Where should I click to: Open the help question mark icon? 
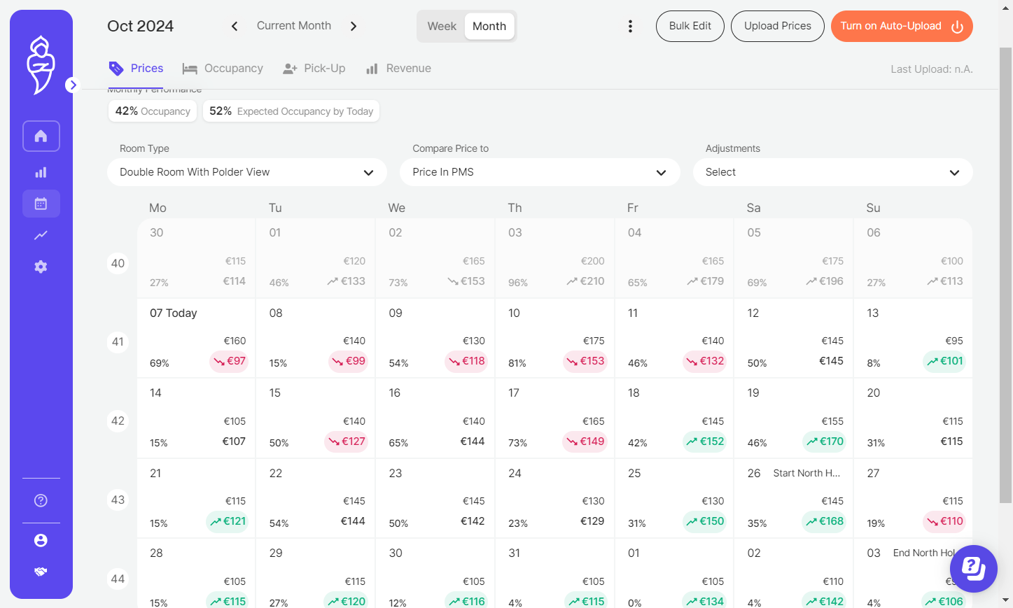pos(41,500)
